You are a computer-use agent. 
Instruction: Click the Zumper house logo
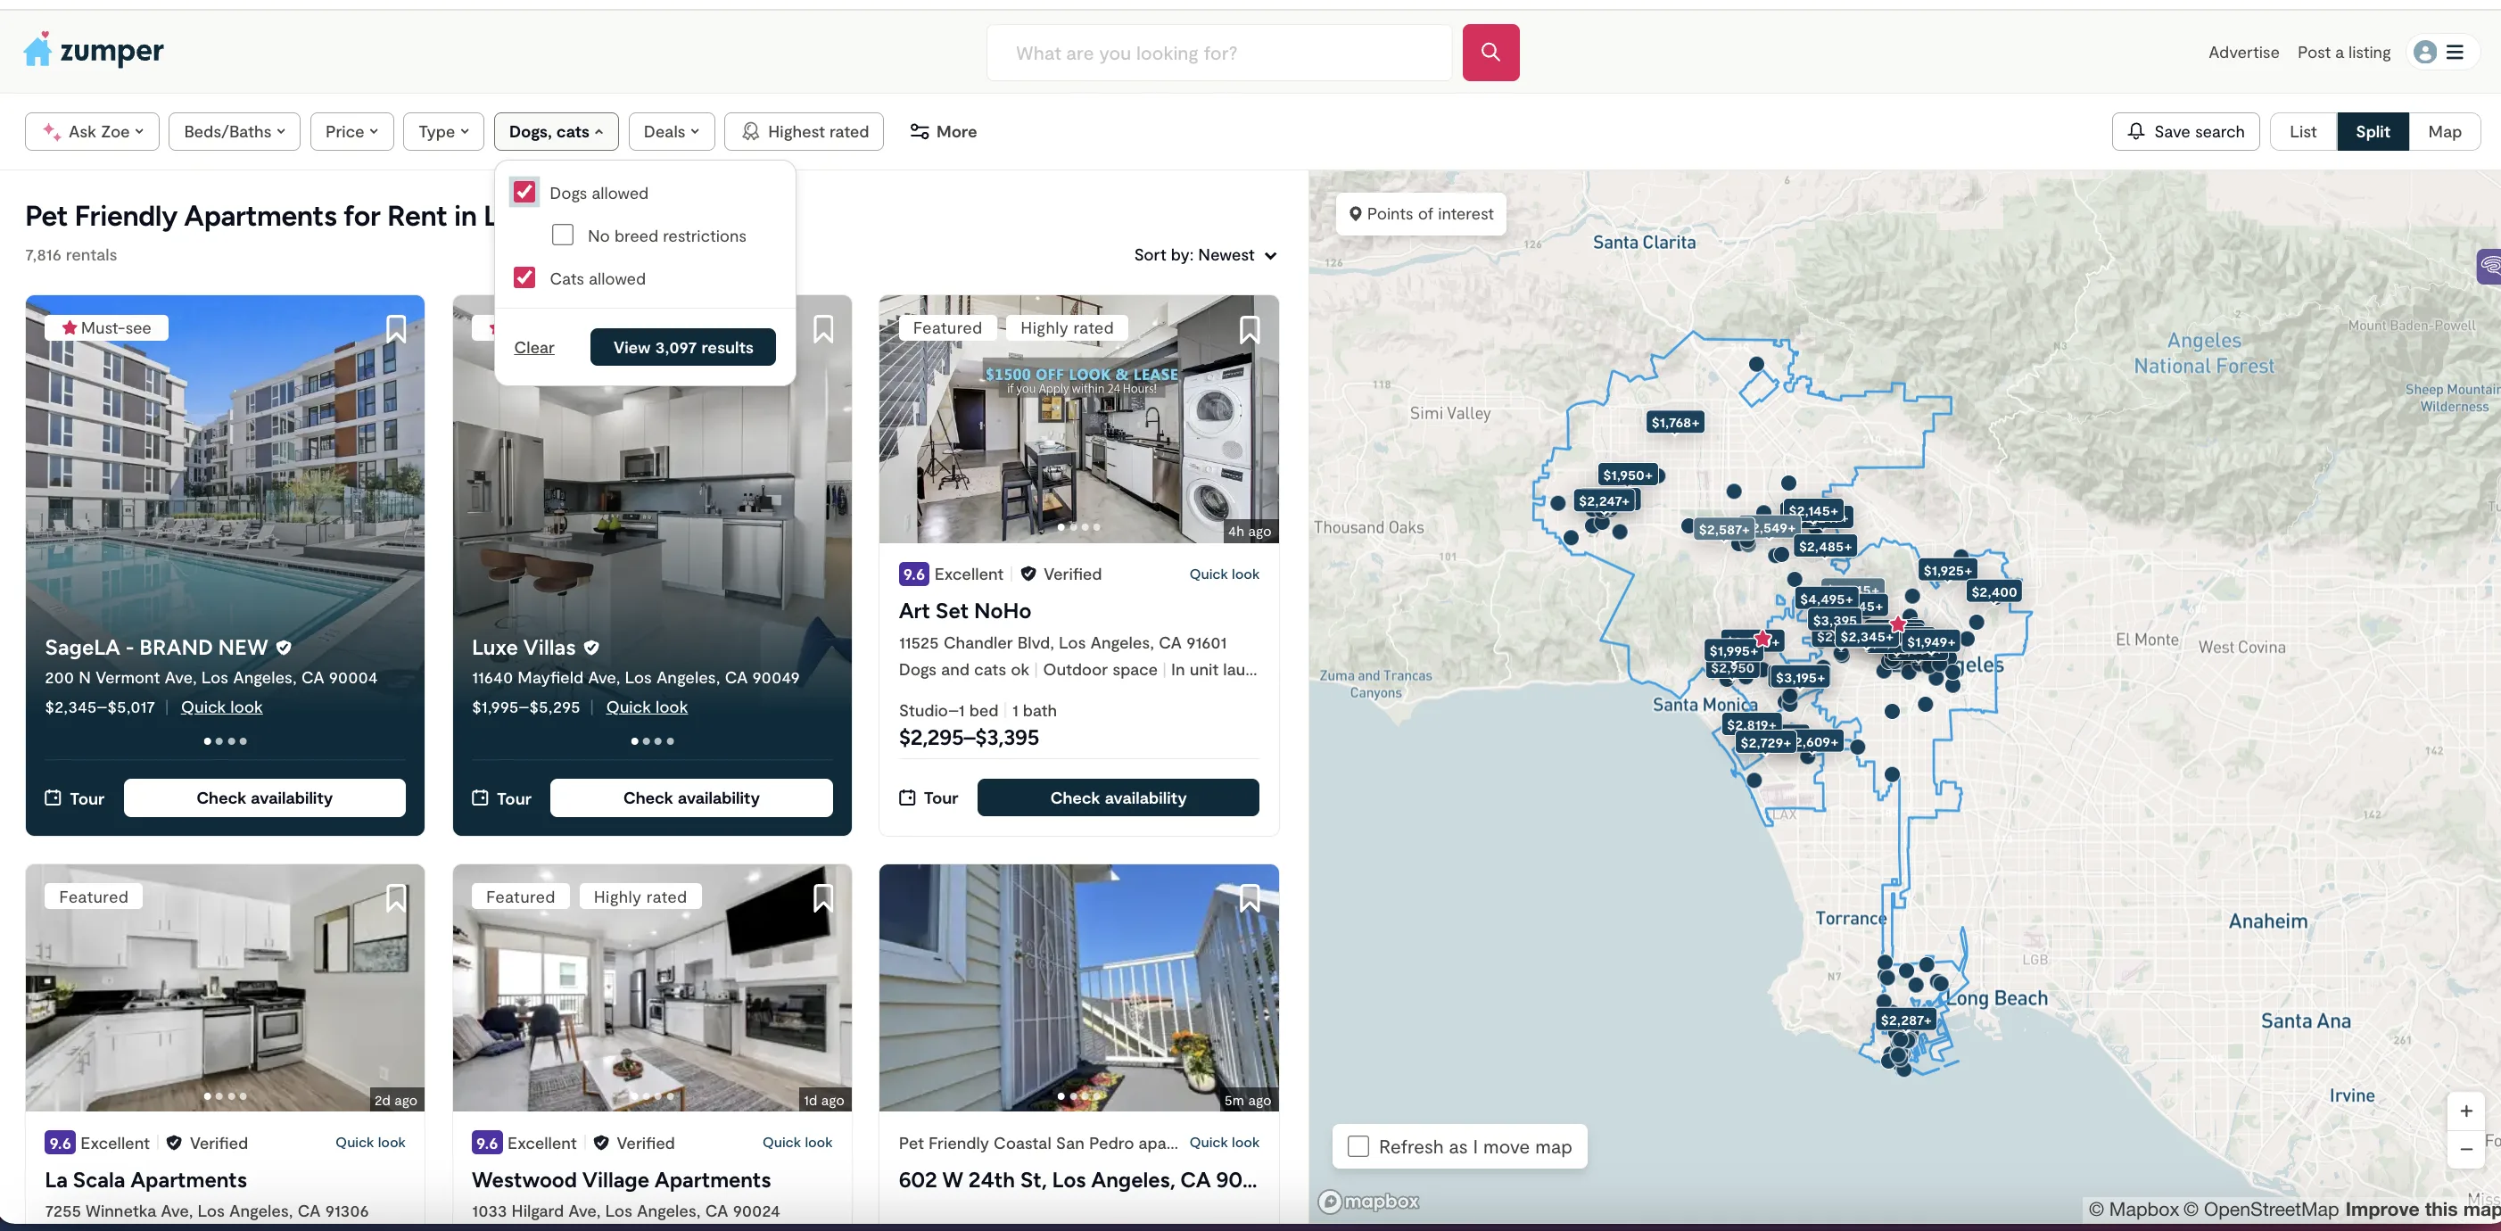(x=93, y=51)
